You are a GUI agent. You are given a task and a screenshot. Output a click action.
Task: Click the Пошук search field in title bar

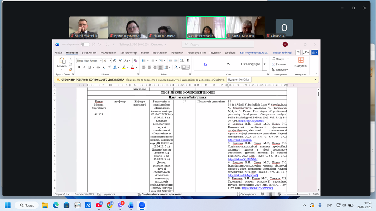pos(217,44)
